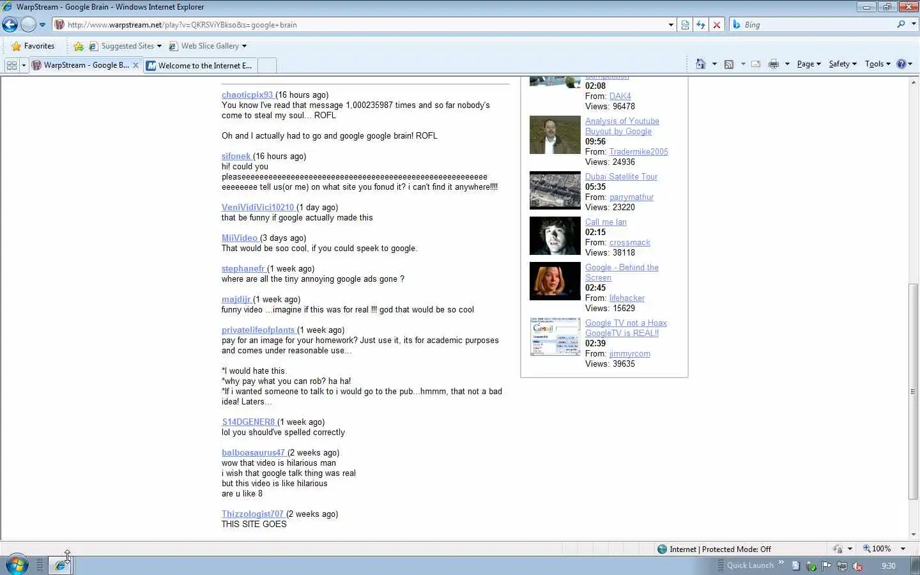Screen dimensions: 920x575
Task: Click the Google TV Gmail screenshot thumbnail
Action: [x=555, y=337]
